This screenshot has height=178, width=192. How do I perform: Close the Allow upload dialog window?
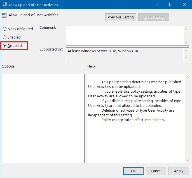[x=185, y=5]
